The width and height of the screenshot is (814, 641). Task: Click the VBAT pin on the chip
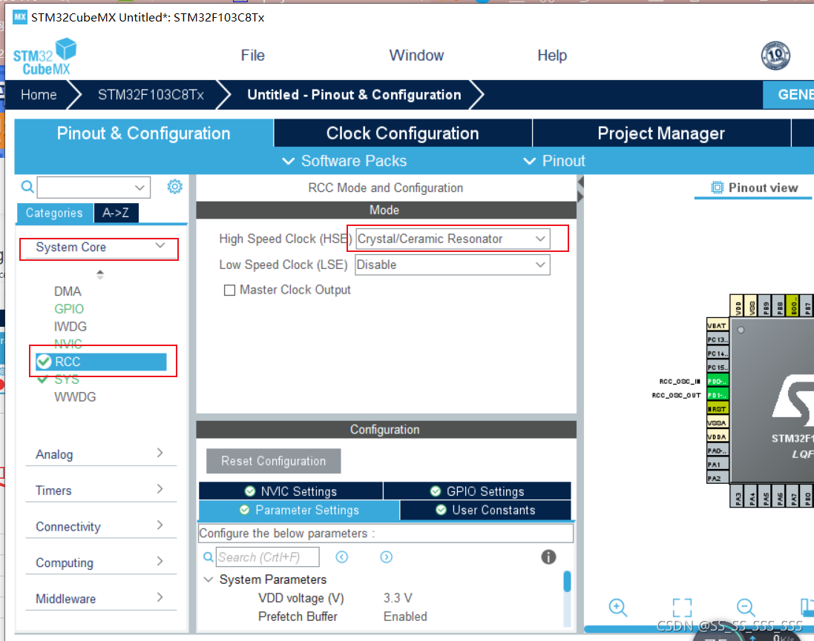(x=718, y=325)
